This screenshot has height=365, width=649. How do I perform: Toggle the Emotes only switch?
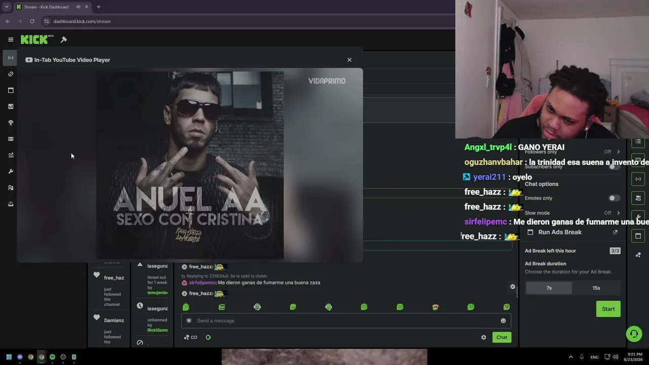[614, 198]
